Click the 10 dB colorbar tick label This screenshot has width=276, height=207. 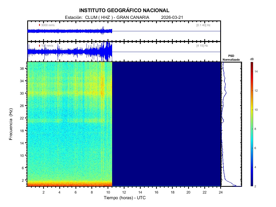pos(257,110)
